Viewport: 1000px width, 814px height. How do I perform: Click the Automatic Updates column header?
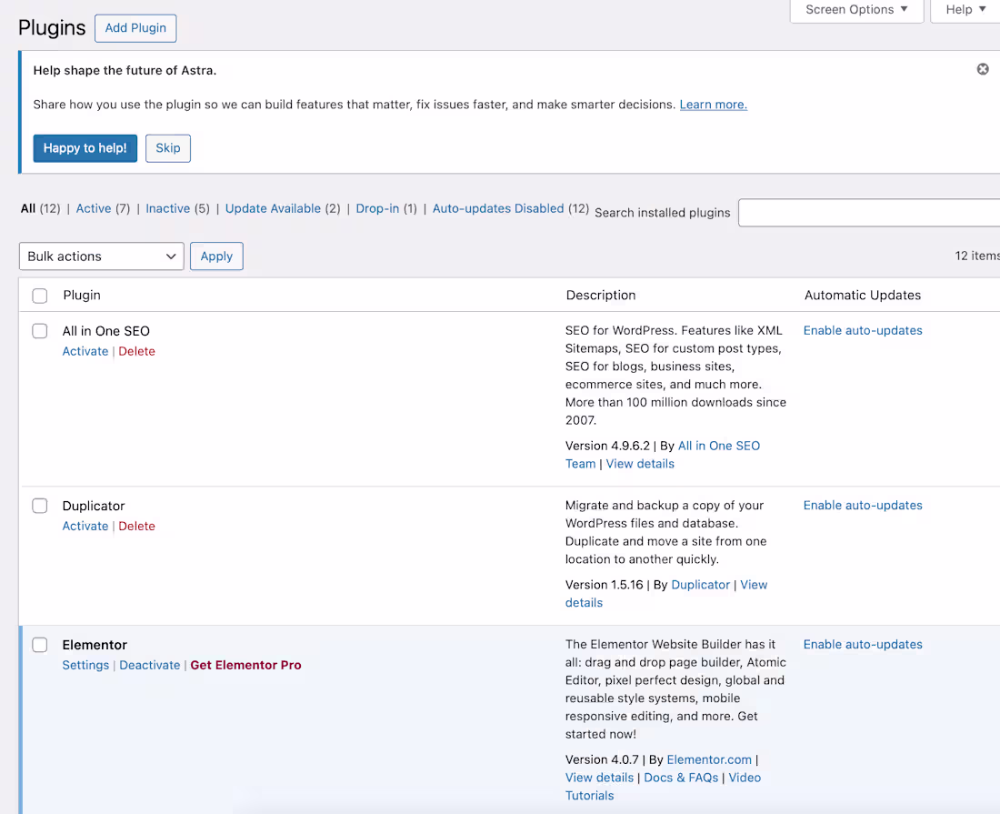coord(862,296)
